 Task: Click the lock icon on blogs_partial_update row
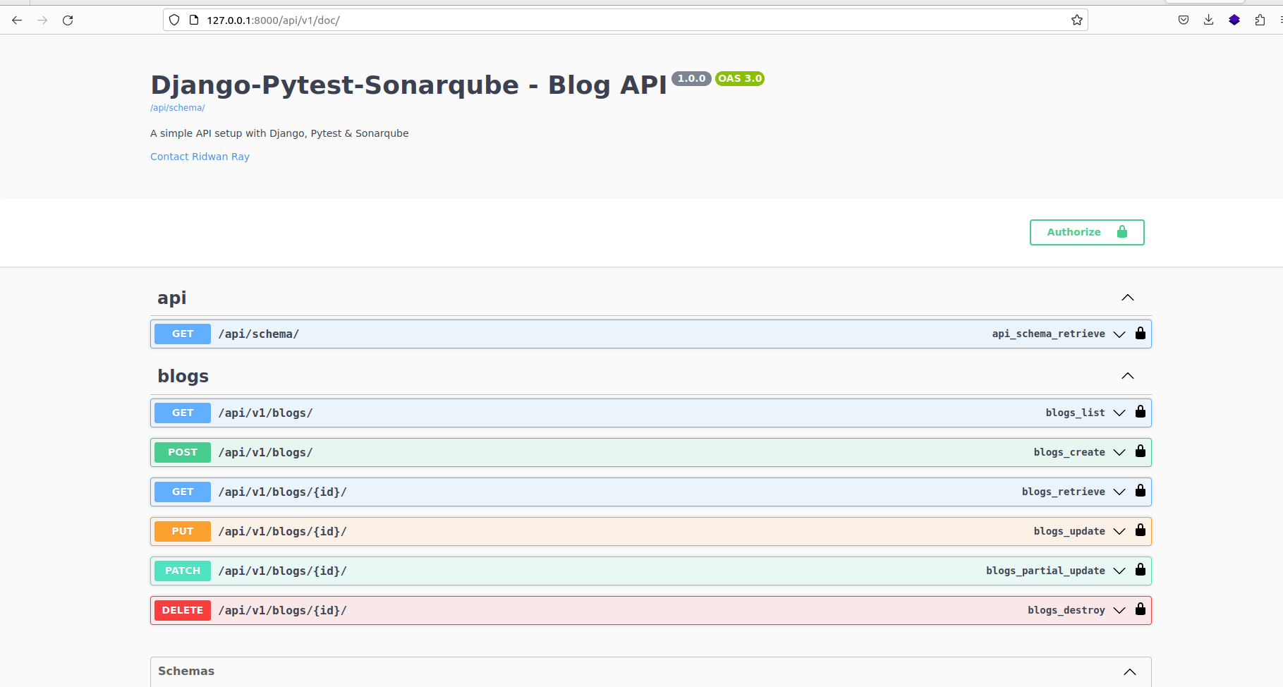(x=1141, y=571)
